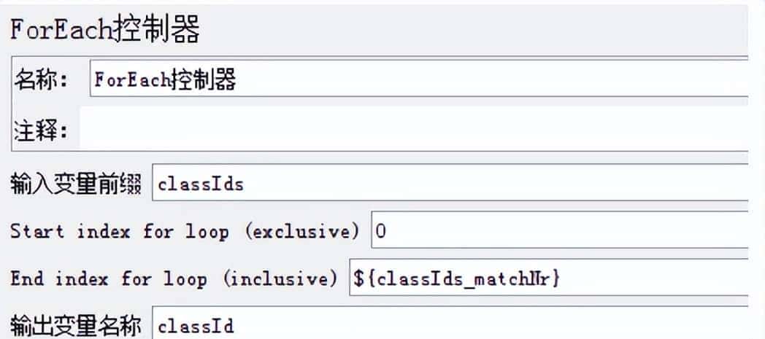Click blank area of 输入变量前缀 field

click(x=496, y=184)
